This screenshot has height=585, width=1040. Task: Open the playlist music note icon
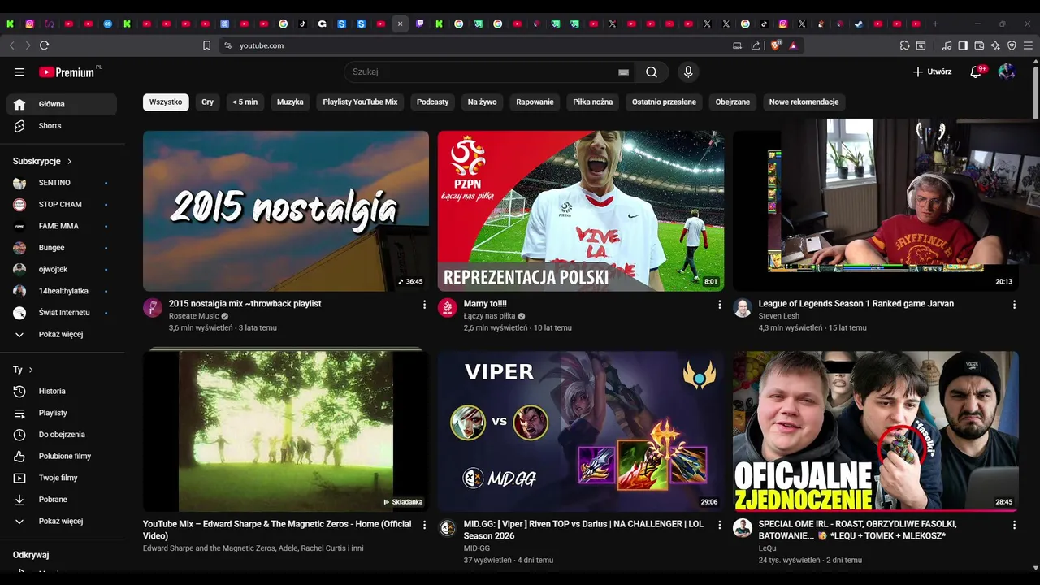pyautogui.click(x=947, y=45)
